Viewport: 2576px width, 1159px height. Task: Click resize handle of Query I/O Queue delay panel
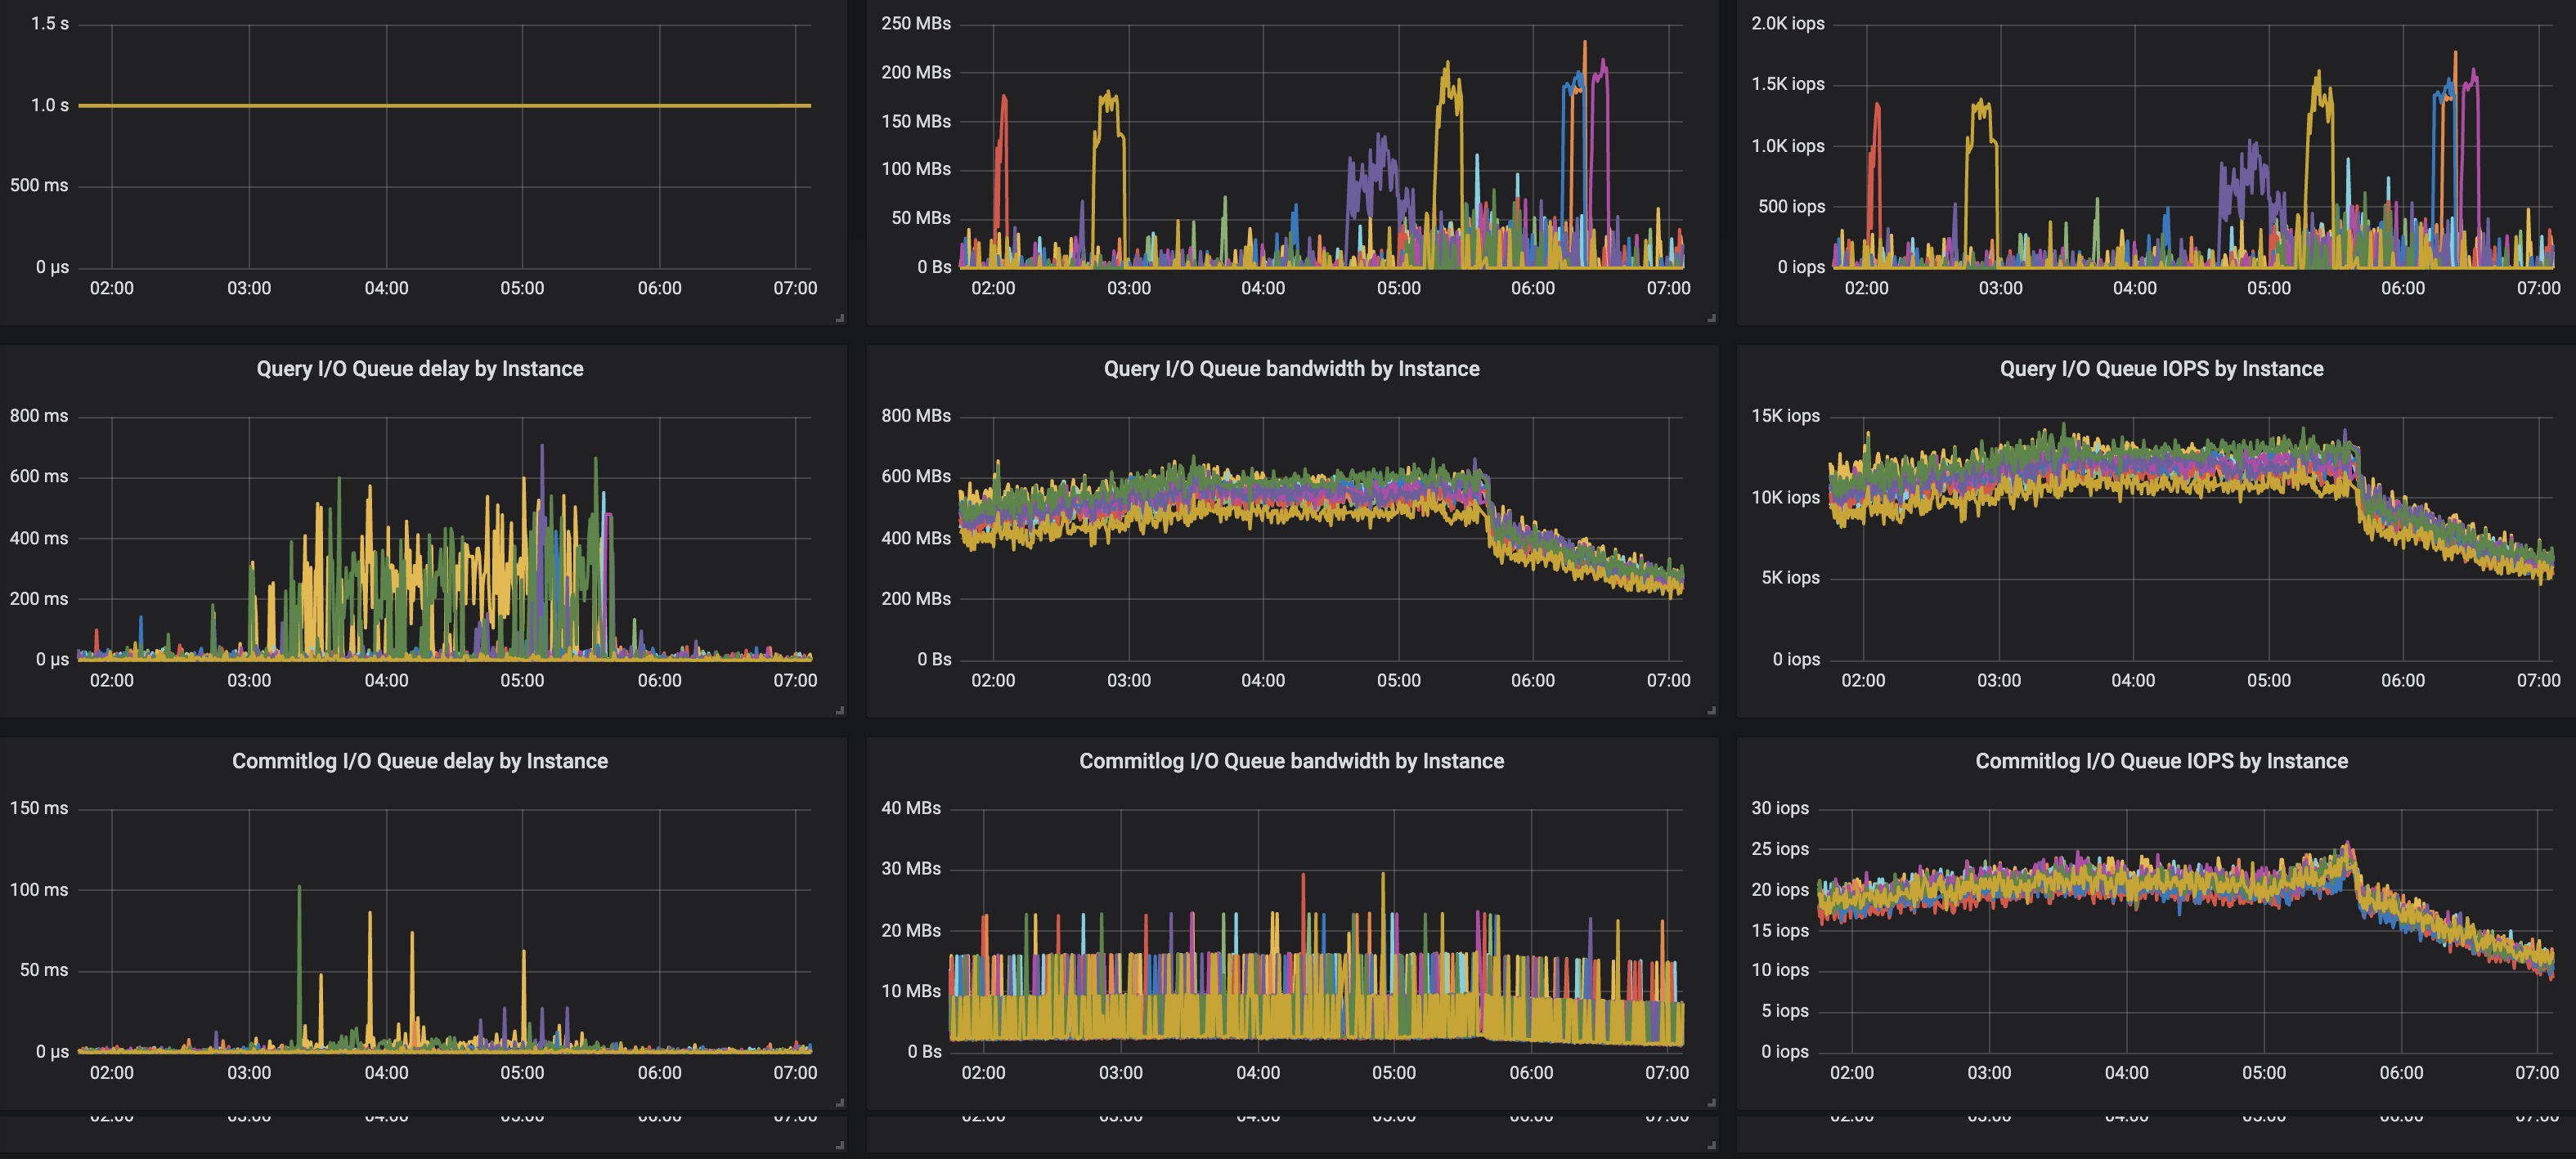[839, 709]
